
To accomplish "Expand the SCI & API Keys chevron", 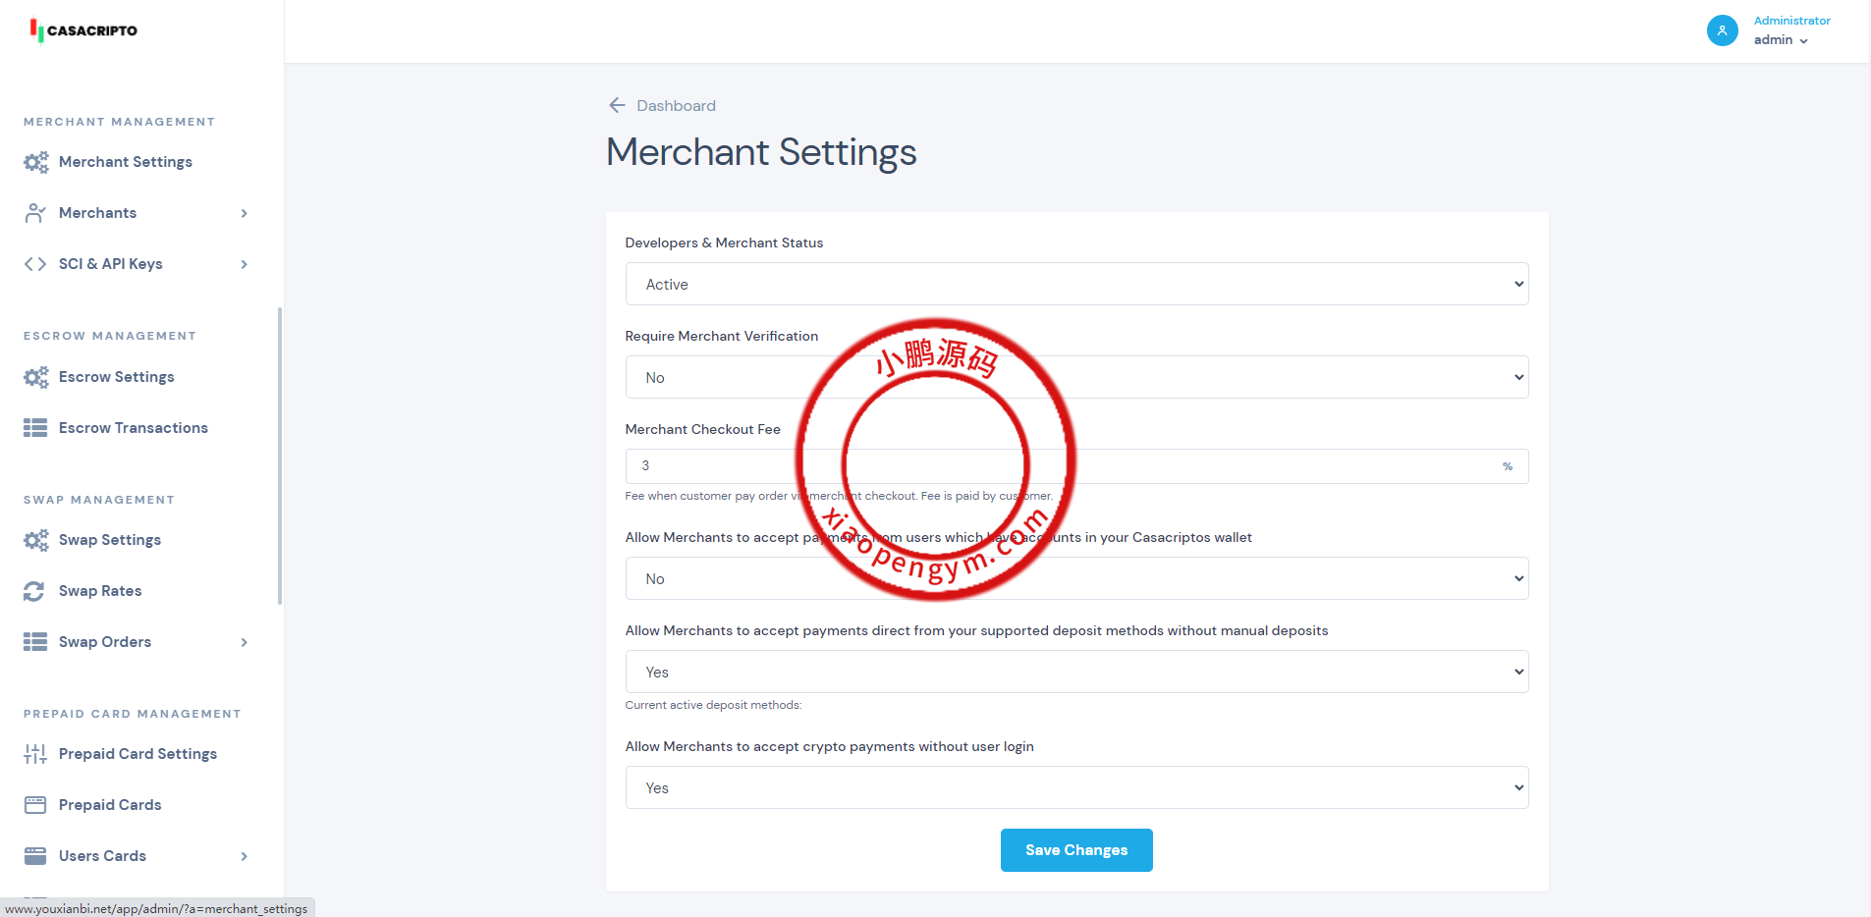I will [245, 264].
